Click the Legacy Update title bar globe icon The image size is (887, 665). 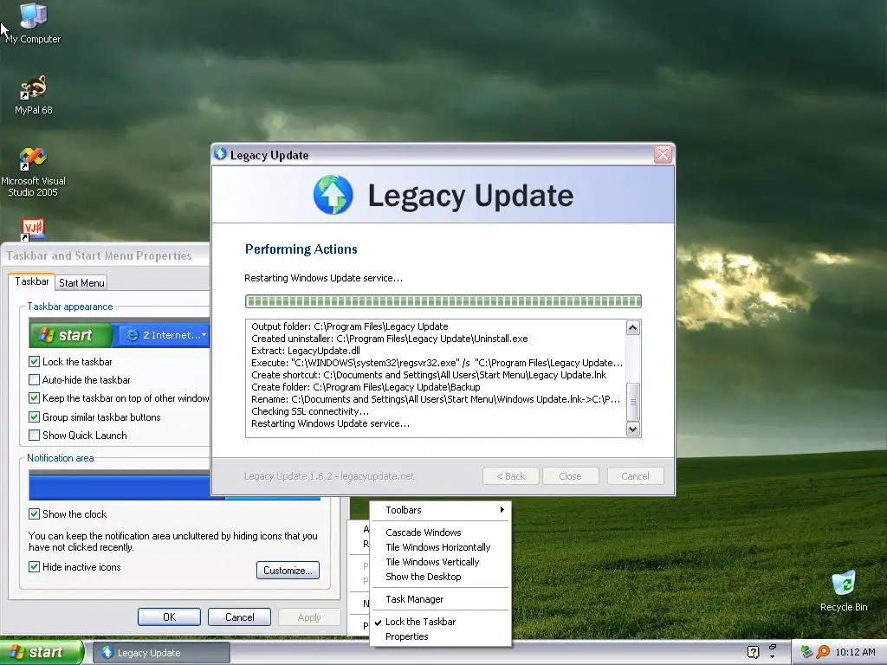point(220,154)
